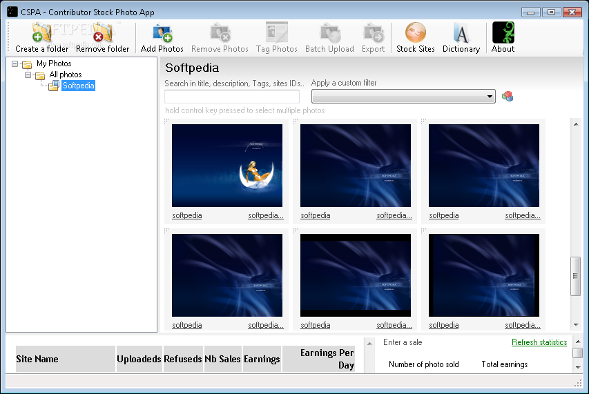Sort by Uploadeds column header

coord(139,359)
